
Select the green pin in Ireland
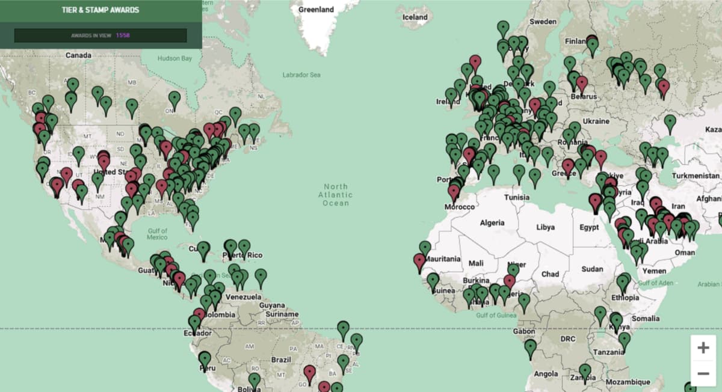coord(451,96)
